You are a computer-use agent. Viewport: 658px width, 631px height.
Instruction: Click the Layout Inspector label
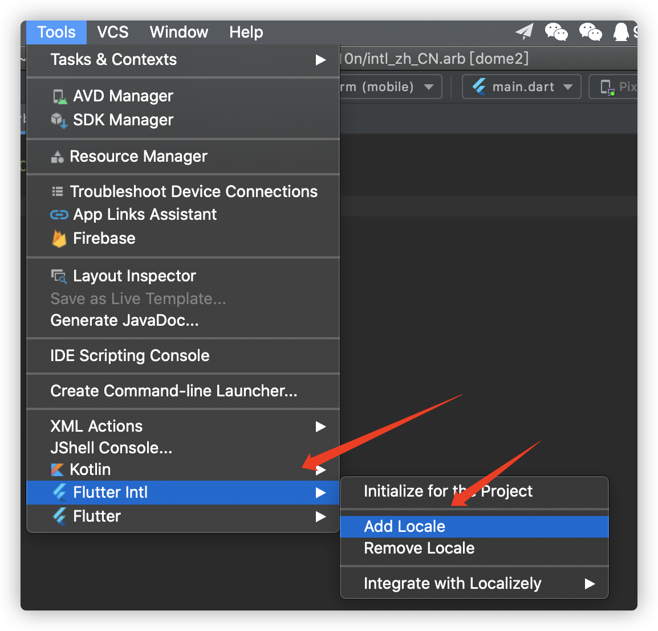(135, 276)
